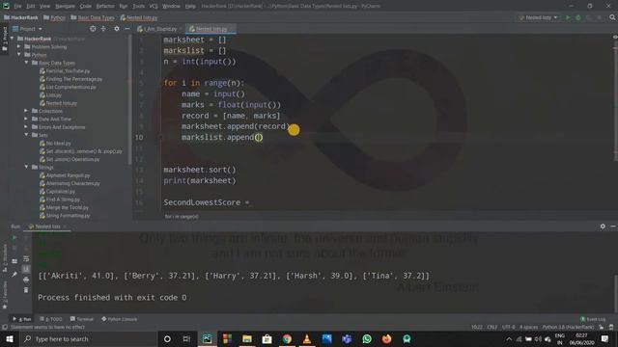The height and width of the screenshot is (347, 618).
Task: Open the TODO tool window
Action: [x=51, y=319]
